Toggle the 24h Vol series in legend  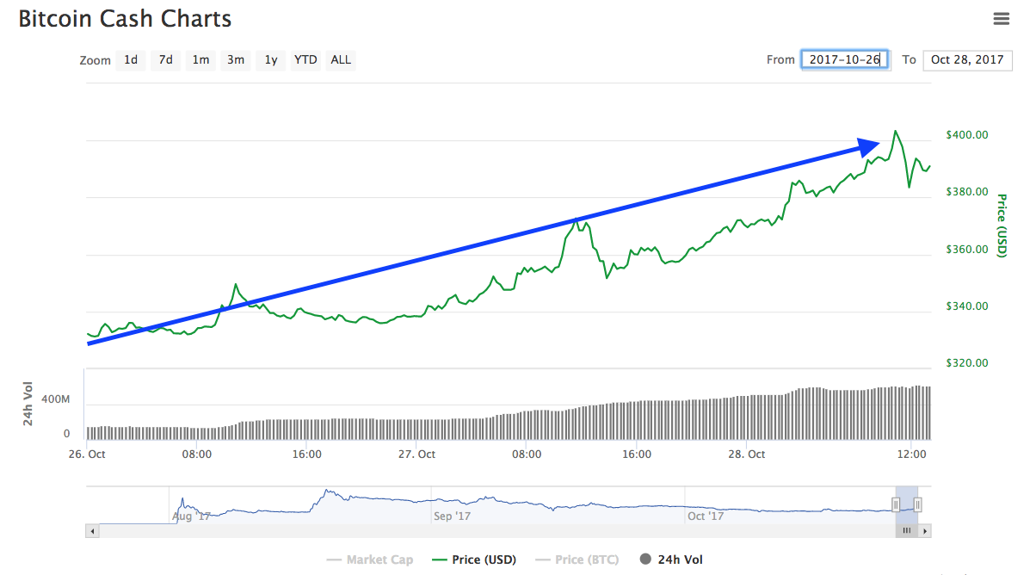pyautogui.click(x=671, y=560)
